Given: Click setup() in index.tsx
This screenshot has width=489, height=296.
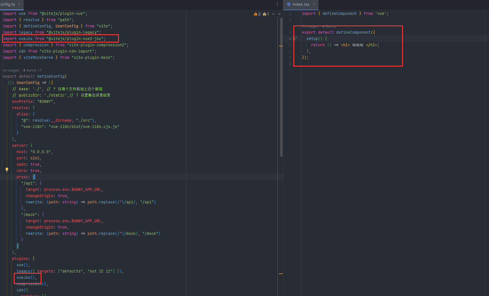Looking at the screenshot, I should tap(315, 39).
